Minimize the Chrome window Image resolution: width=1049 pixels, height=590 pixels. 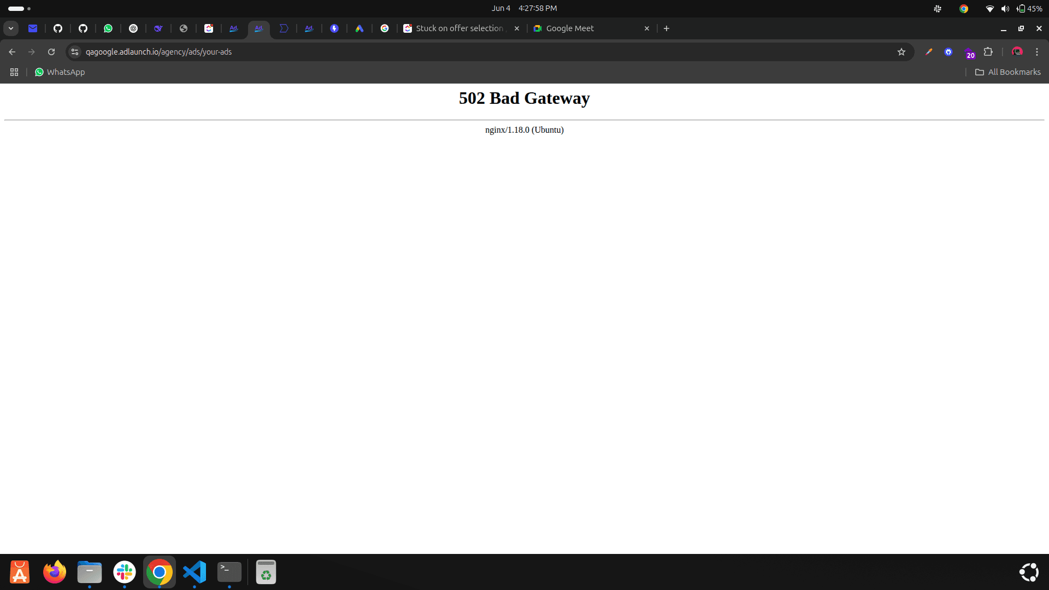1004,28
